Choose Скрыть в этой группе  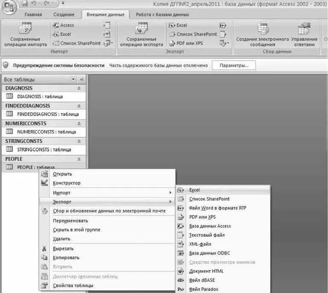pos(107,229)
